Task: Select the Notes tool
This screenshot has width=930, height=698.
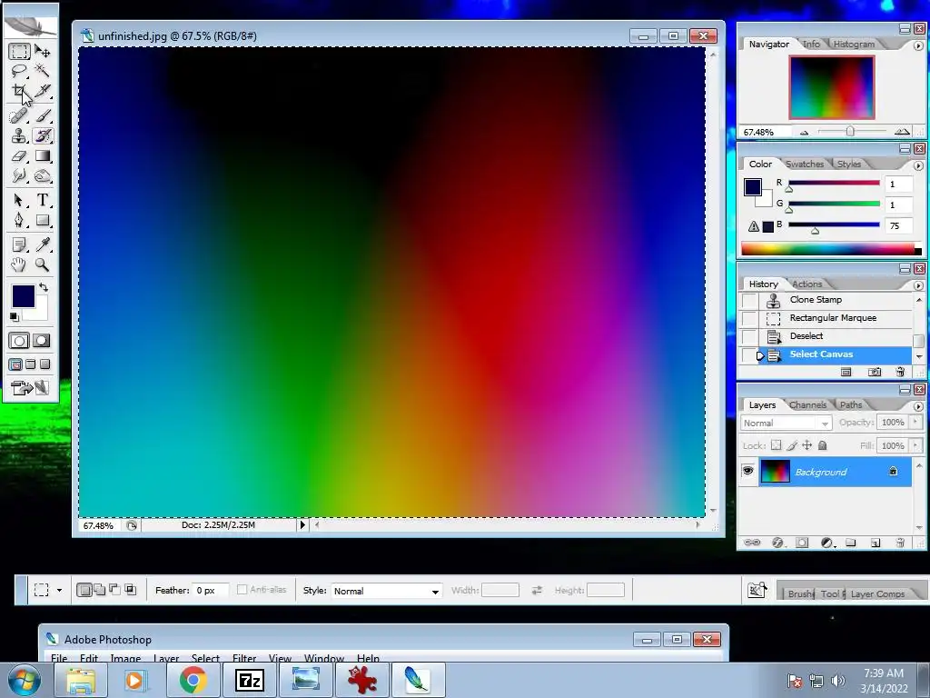Action: pyautogui.click(x=19, y=244)
